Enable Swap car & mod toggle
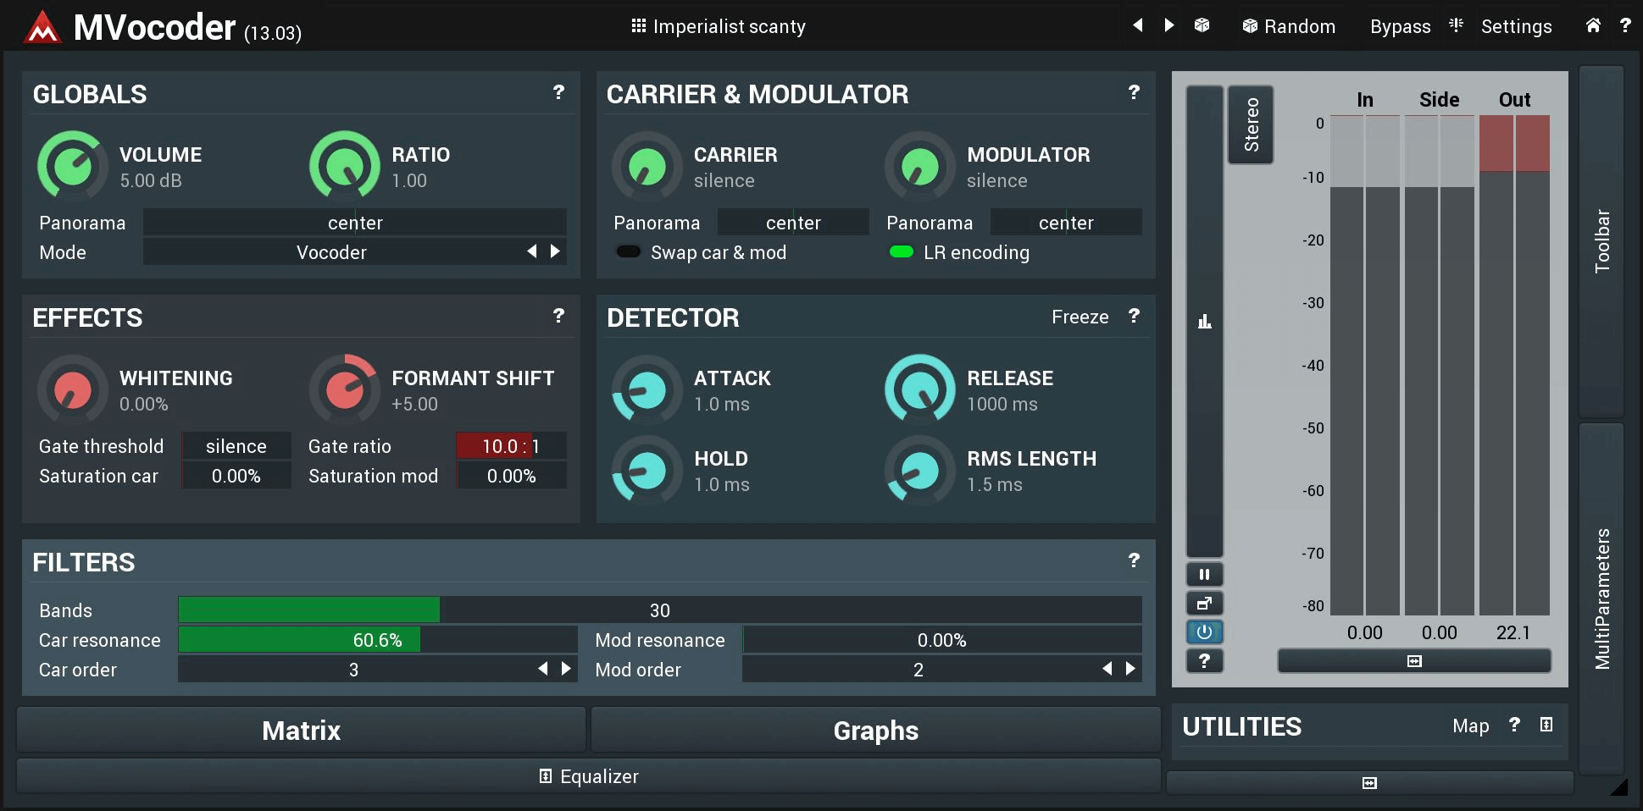 click(x=629, y=251)
